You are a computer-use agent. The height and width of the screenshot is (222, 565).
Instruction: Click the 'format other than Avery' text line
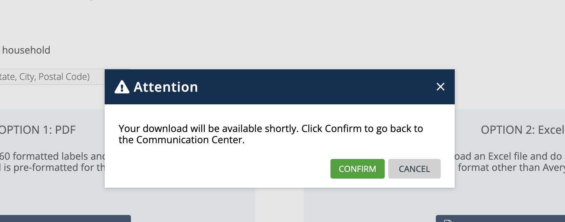511,167
